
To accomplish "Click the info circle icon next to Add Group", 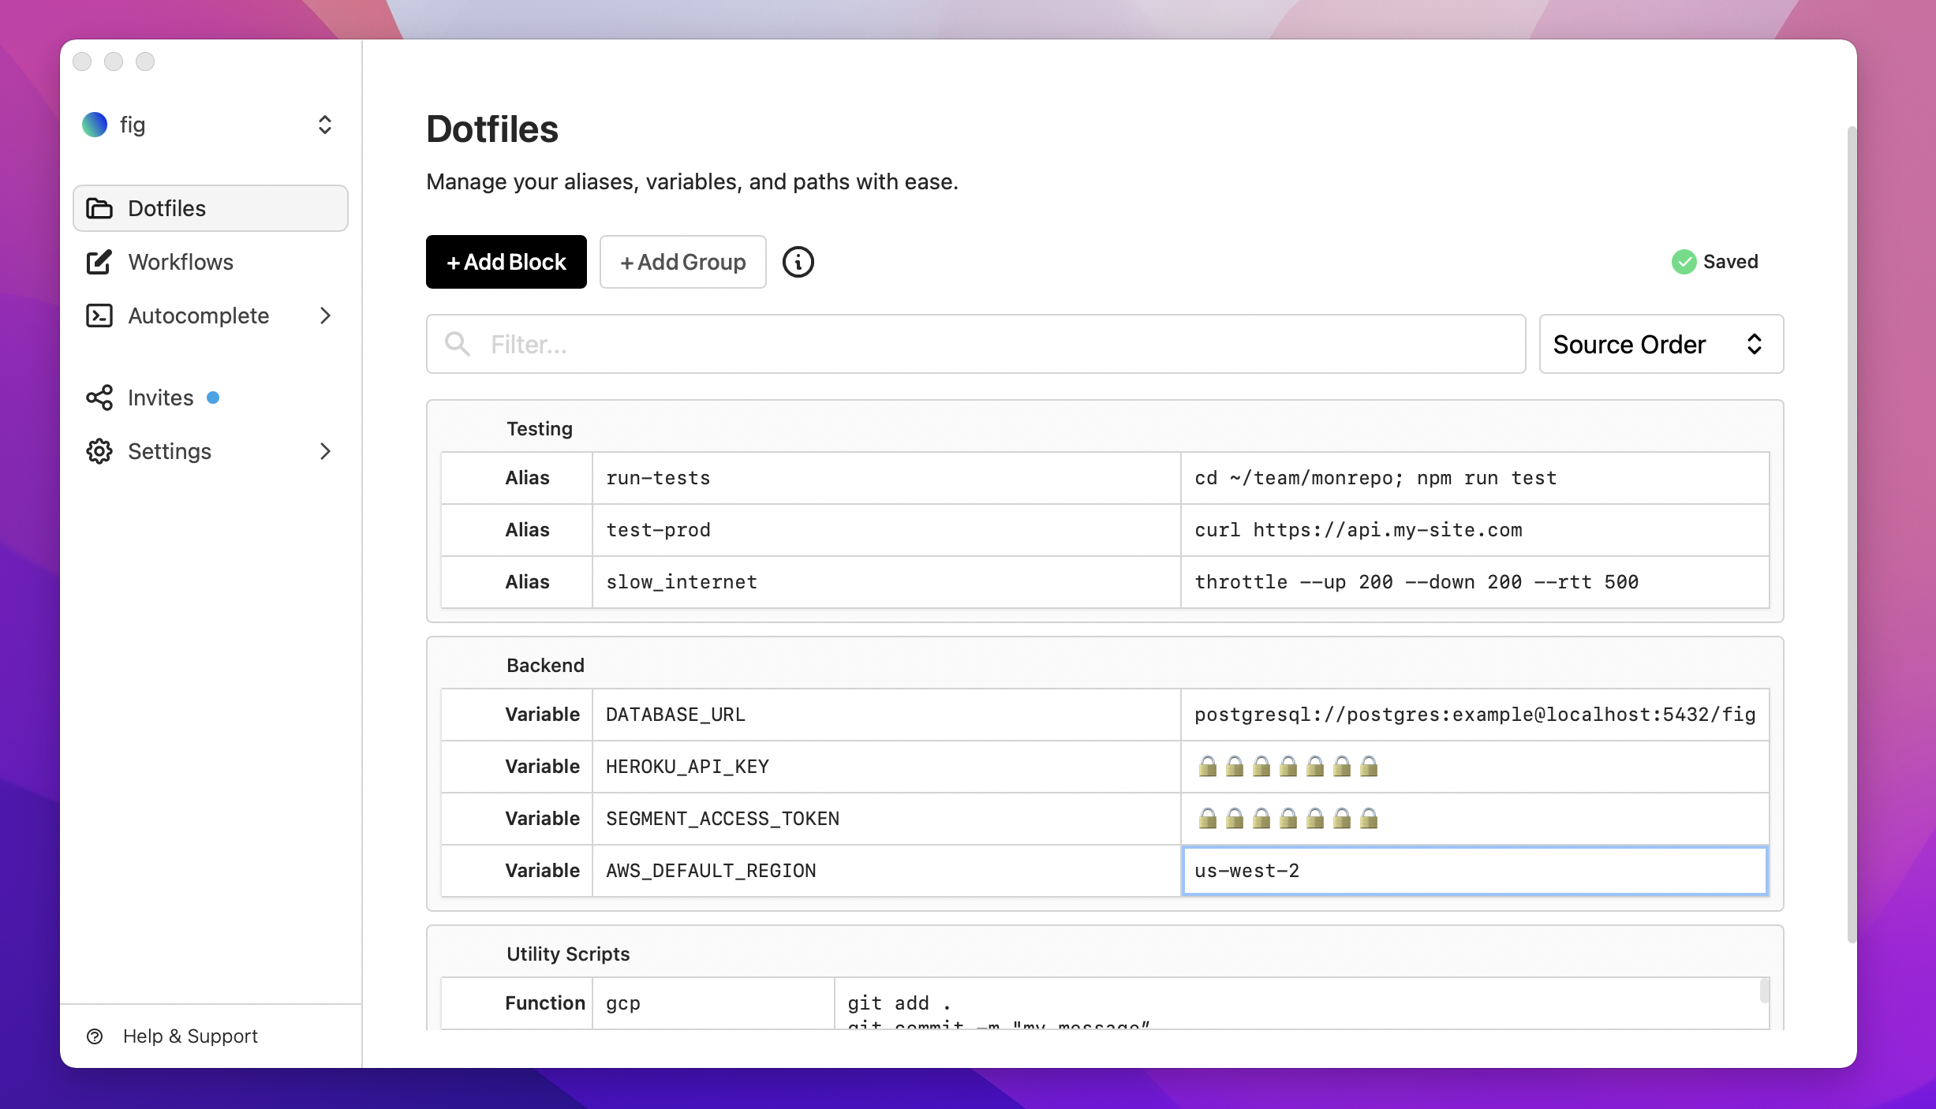I will point(798,262).
